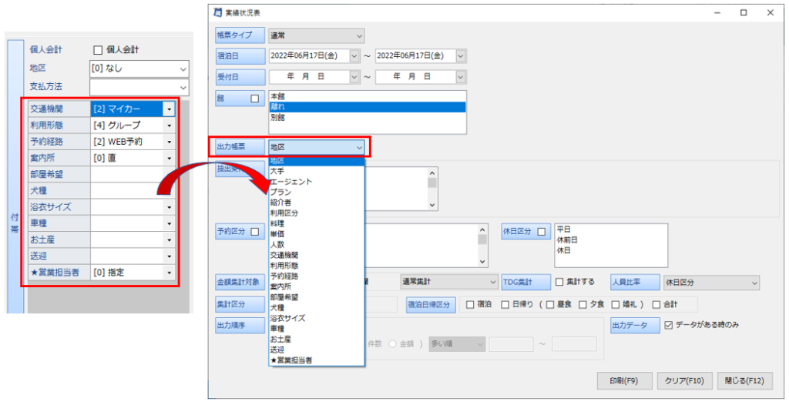Toggle the 館 checkbox
789x405 pixels.
(x=254, y=99)
